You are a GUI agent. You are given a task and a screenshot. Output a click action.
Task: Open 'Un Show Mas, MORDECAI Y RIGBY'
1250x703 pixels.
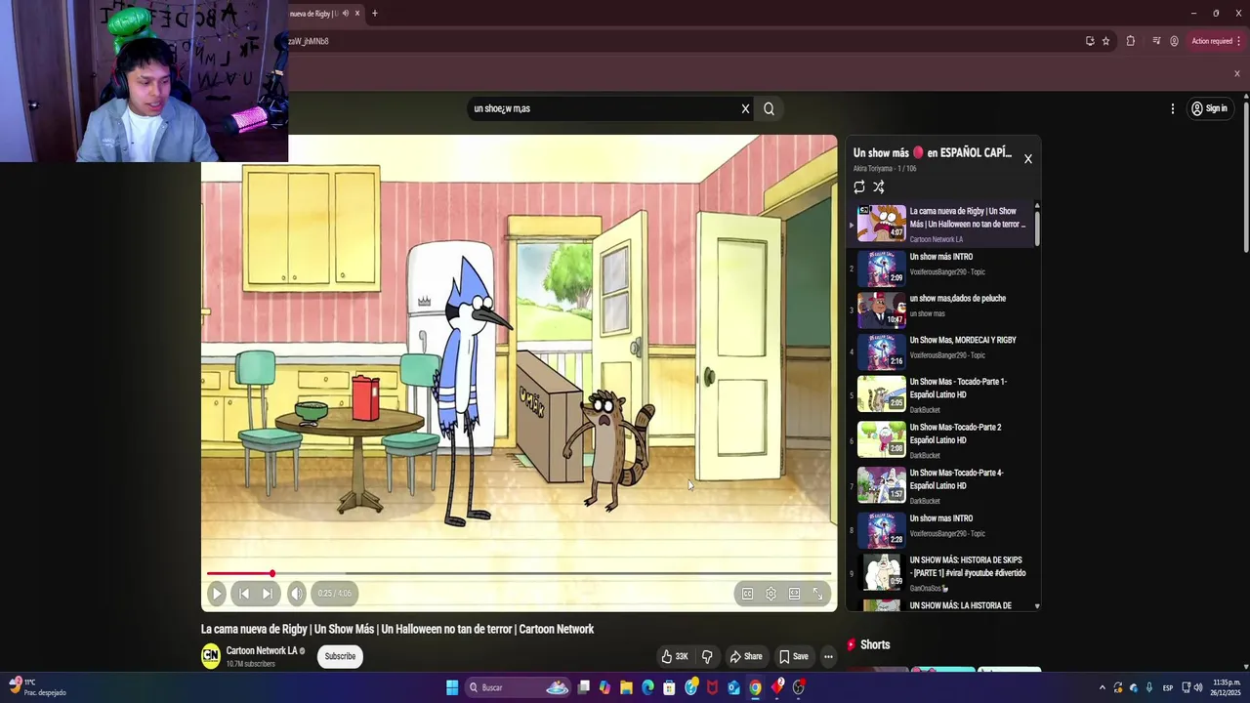941,351
